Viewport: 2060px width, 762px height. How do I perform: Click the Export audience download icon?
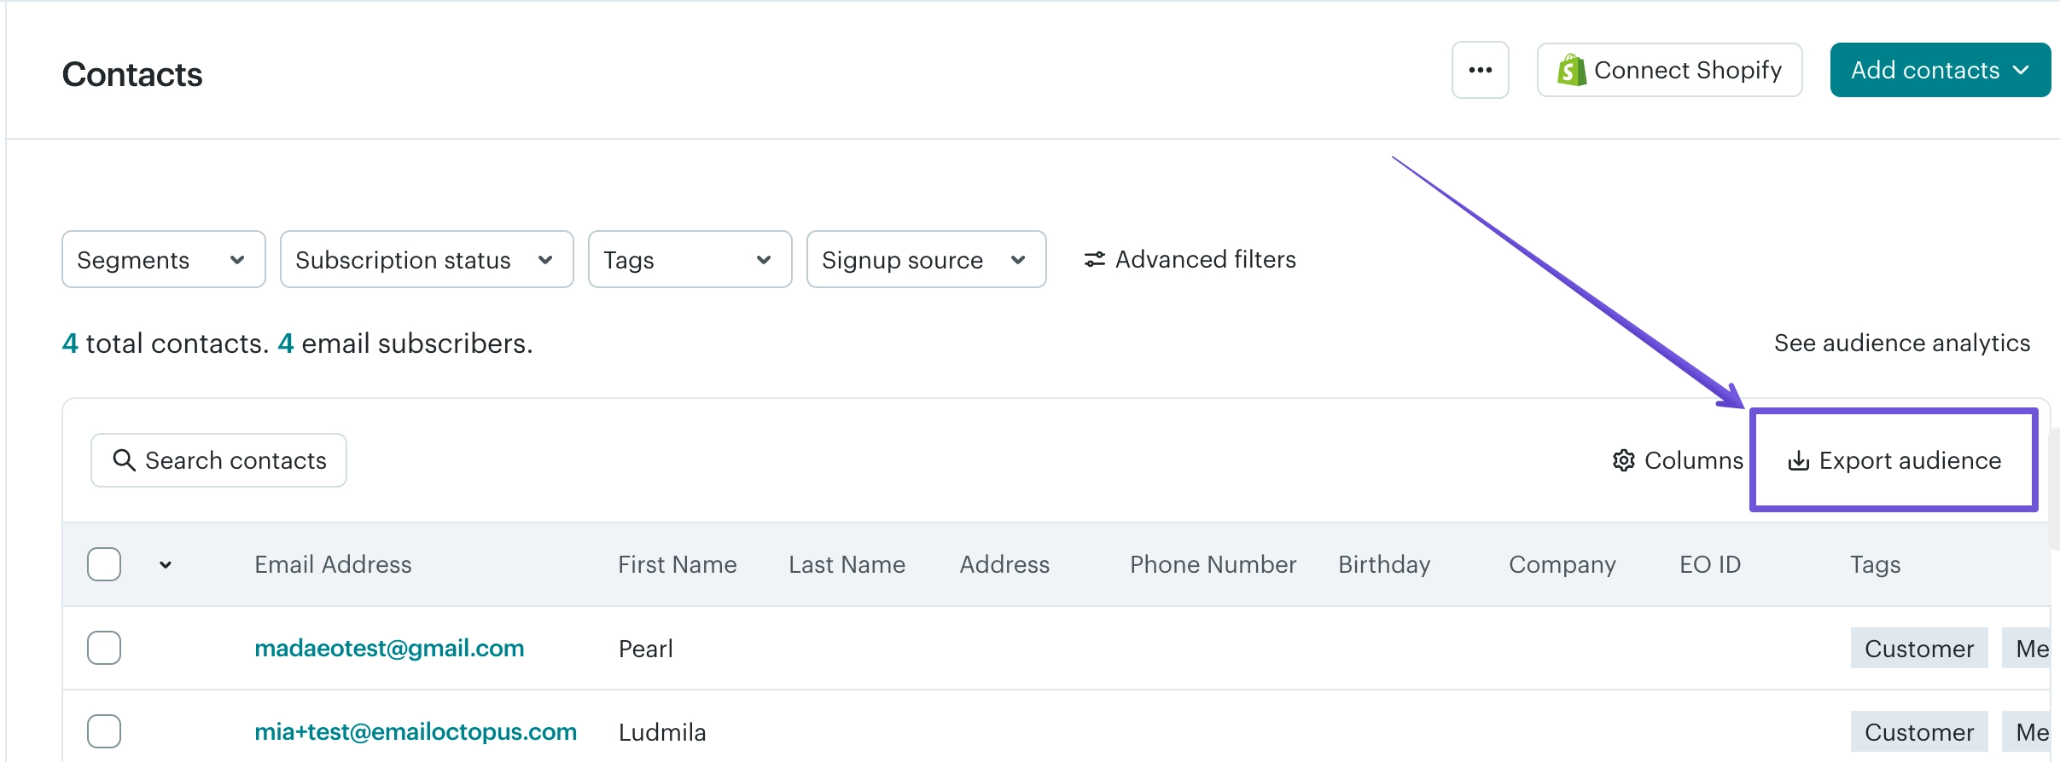(x=1798, y=460)
